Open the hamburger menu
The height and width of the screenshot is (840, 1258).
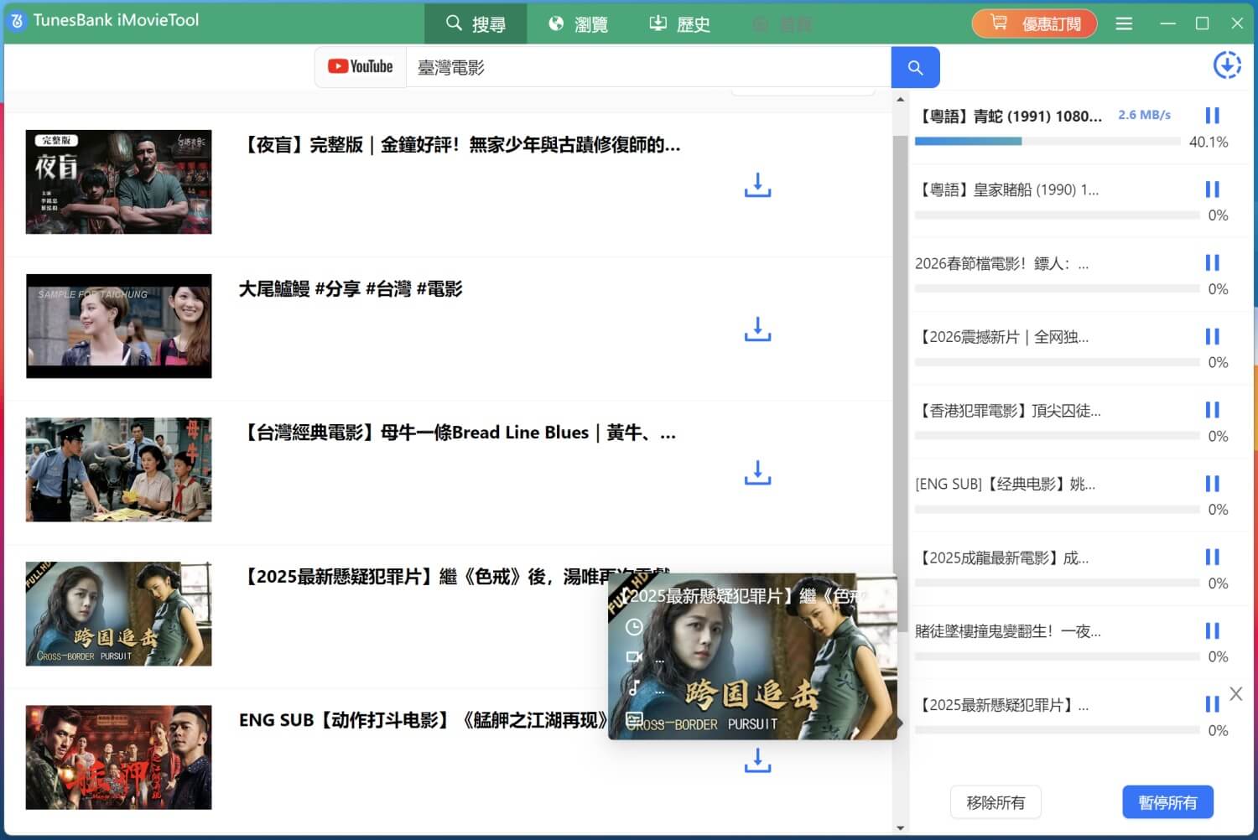[1124, 23]
